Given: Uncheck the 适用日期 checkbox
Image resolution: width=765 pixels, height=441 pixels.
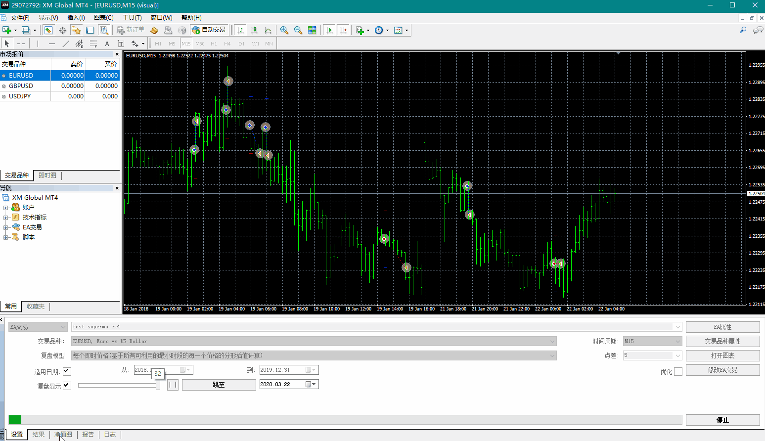Looking at the screenshot, I should tap(67, 371).
